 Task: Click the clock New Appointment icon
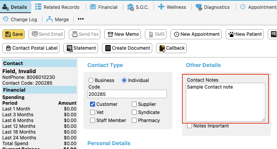177,34
